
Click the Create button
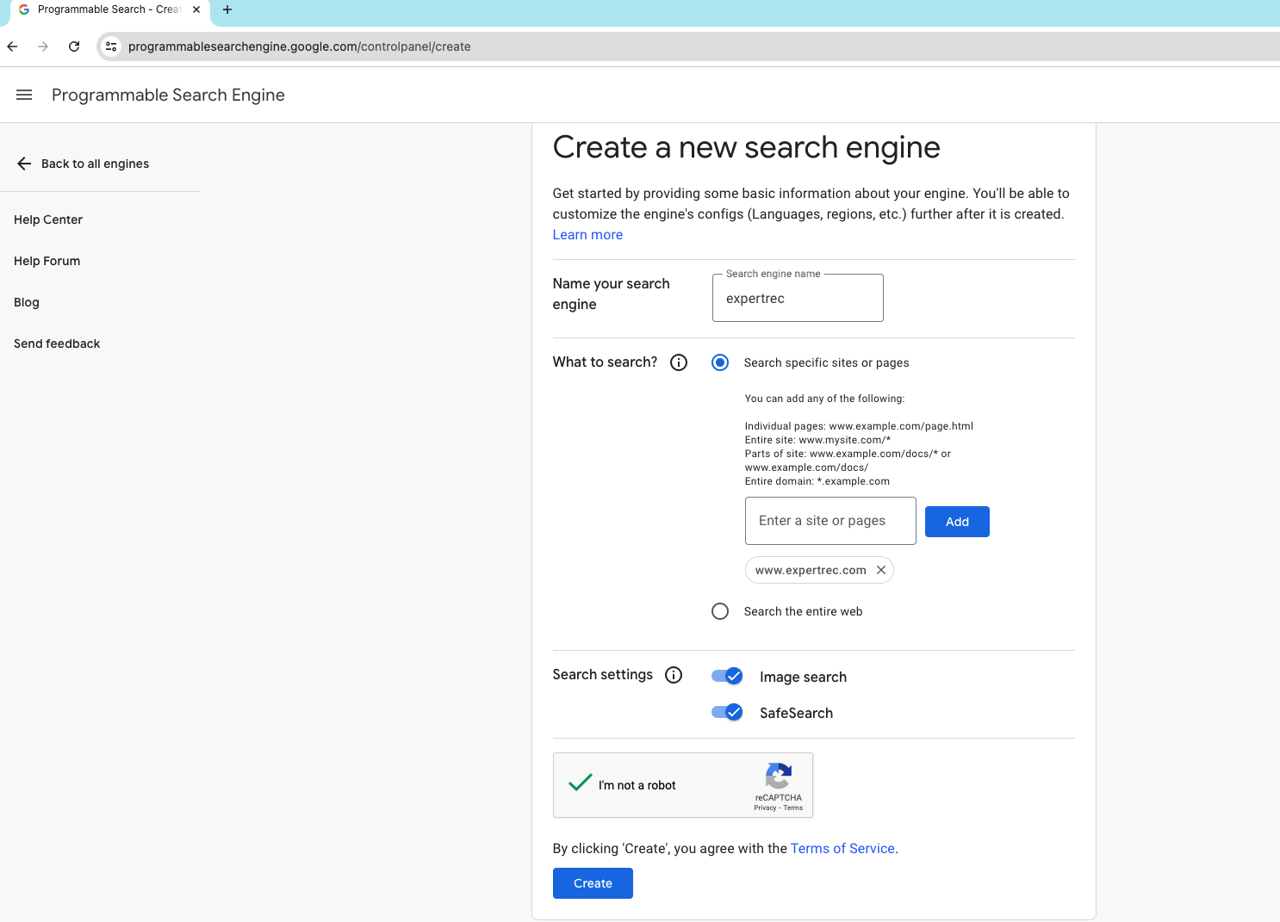pos(592,882)
